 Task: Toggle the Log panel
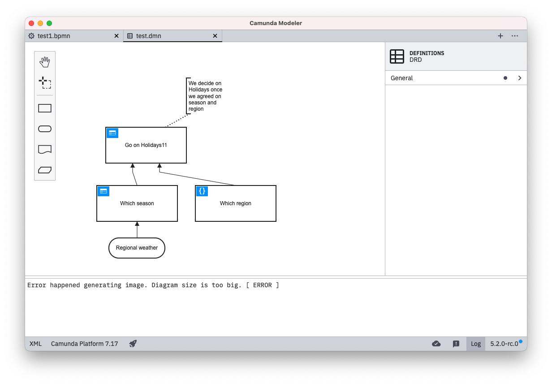click(475, 344)
